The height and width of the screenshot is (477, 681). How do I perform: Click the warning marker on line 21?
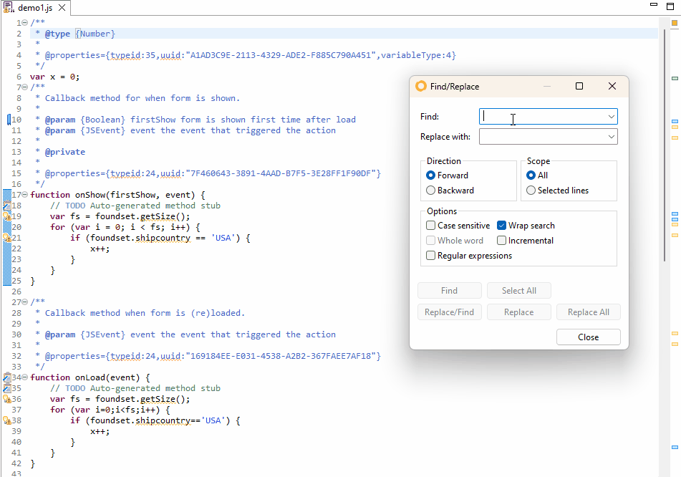7,238
